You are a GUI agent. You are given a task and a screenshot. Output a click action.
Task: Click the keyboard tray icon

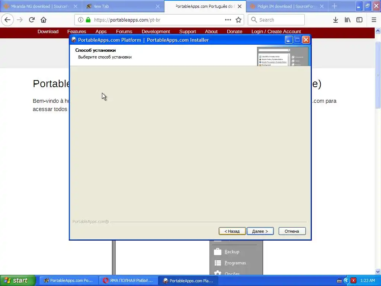[x=339, y=281]
